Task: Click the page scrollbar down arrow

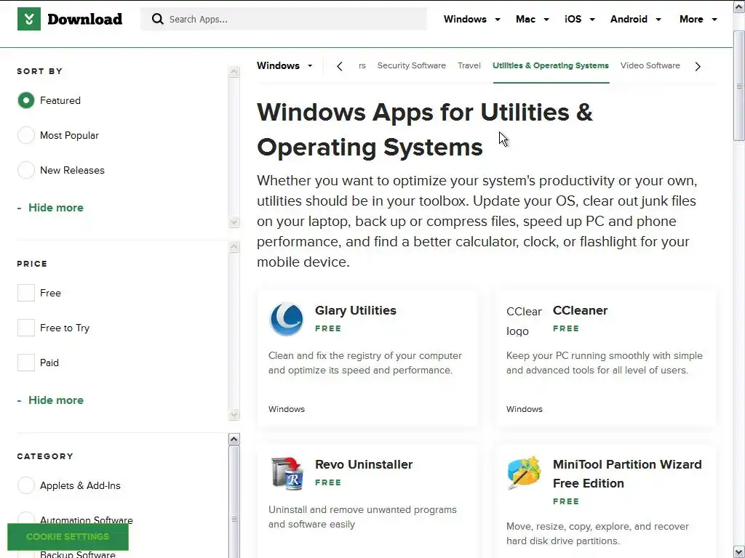Action: pos(739,552)
